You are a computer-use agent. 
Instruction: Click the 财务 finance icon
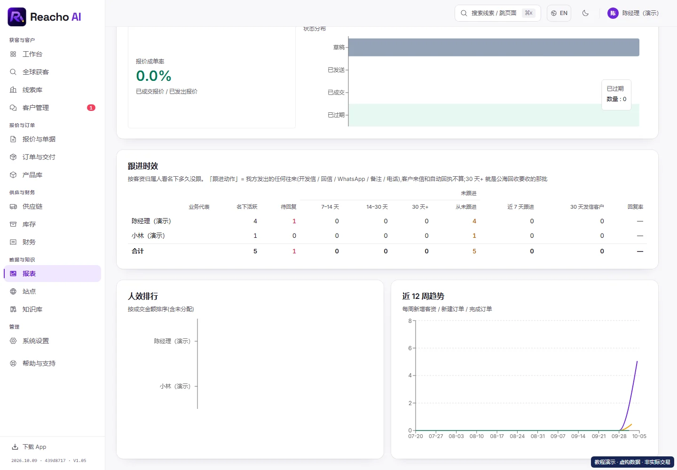coord(13,242)
